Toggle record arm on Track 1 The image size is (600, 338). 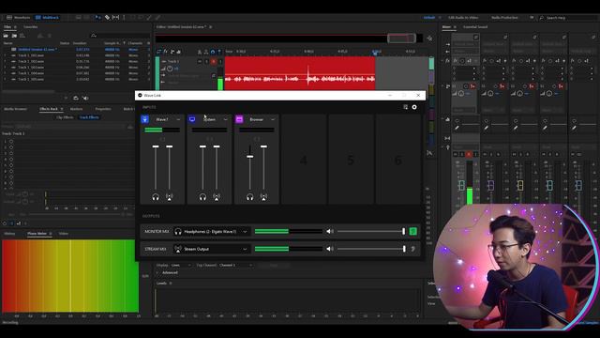[x=214, y=61]
